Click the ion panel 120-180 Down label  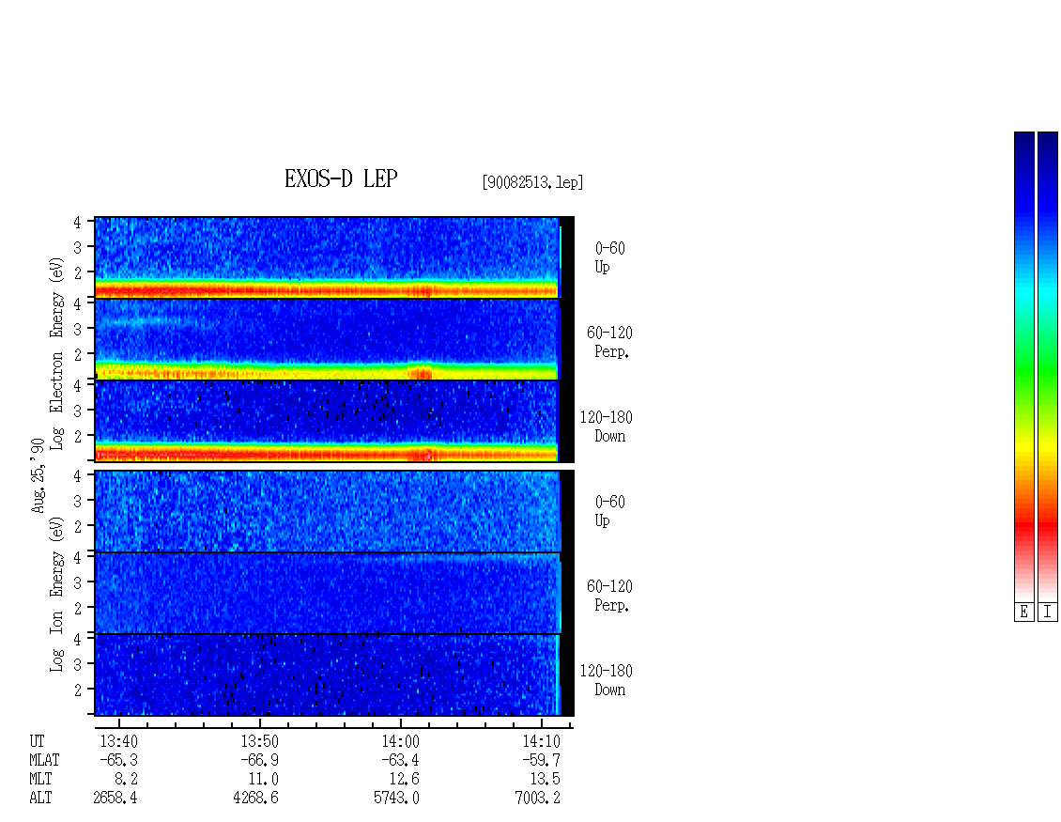click(607, 680)
